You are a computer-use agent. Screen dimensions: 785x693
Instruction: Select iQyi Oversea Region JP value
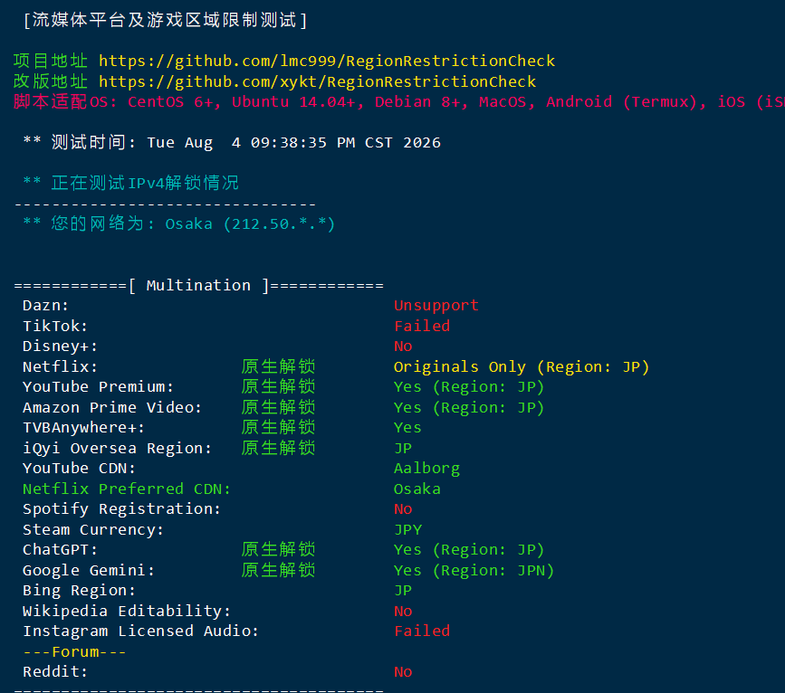pyautogui.click(x=403, y=449)
